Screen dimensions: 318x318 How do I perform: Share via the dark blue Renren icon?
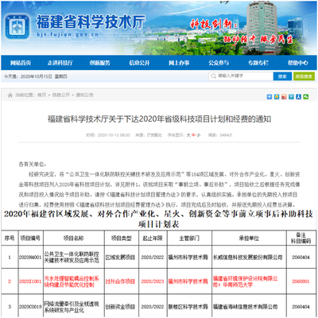tap(298, 97)
